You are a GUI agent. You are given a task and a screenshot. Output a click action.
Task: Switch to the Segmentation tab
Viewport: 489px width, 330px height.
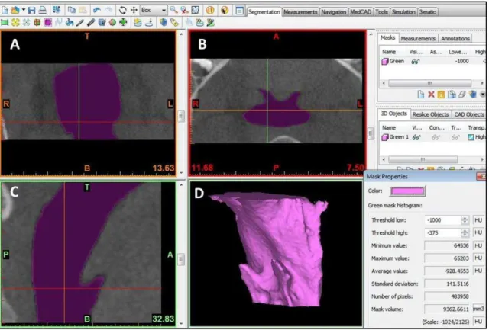[x=264, y=12]
